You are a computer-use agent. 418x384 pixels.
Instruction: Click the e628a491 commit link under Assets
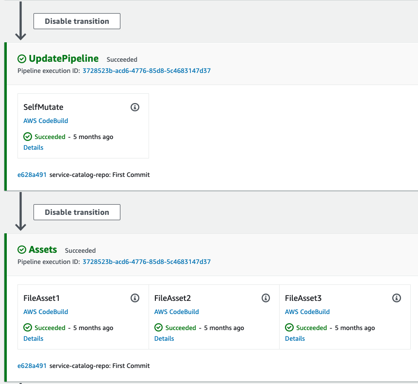[32, 366]
